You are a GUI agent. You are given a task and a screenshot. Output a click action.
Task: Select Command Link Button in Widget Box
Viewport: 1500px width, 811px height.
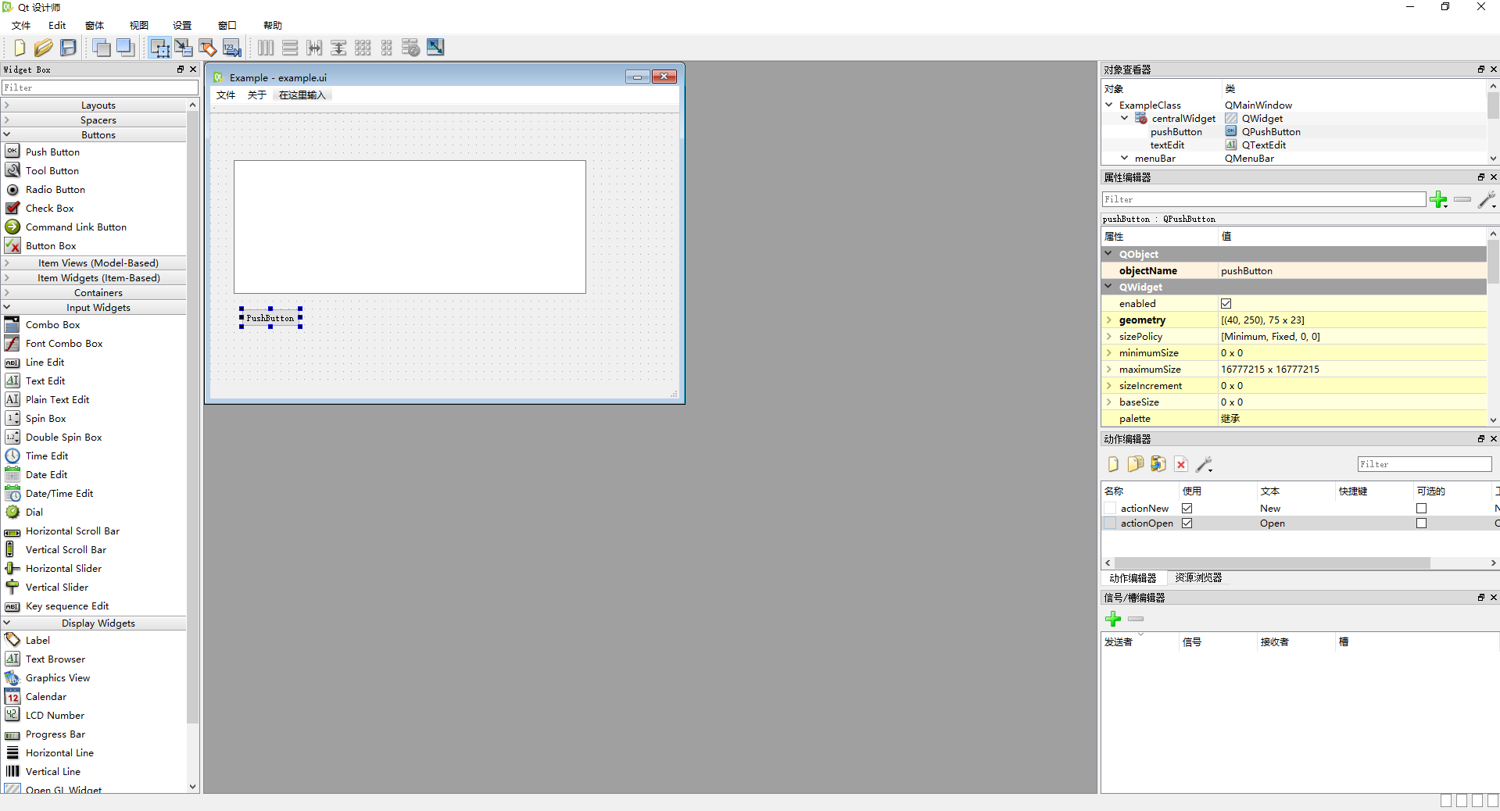76,227
